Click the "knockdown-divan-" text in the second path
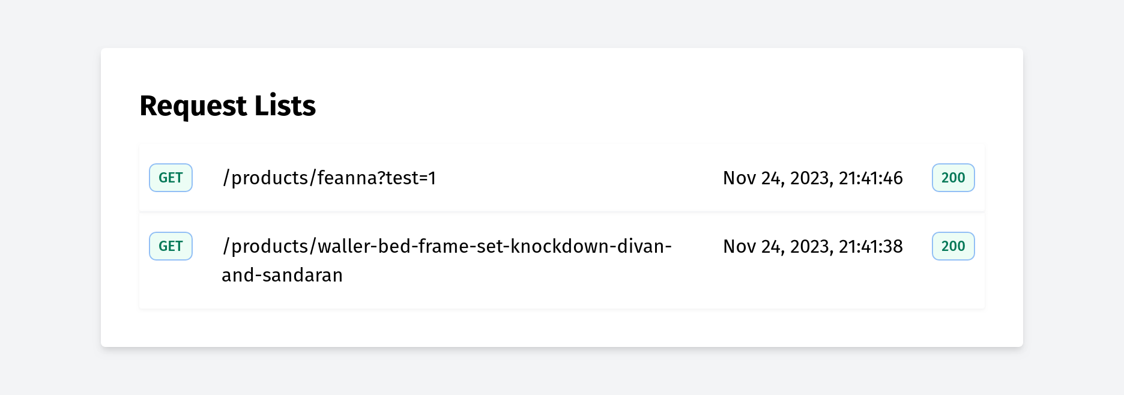 click(x=591, y=247)
